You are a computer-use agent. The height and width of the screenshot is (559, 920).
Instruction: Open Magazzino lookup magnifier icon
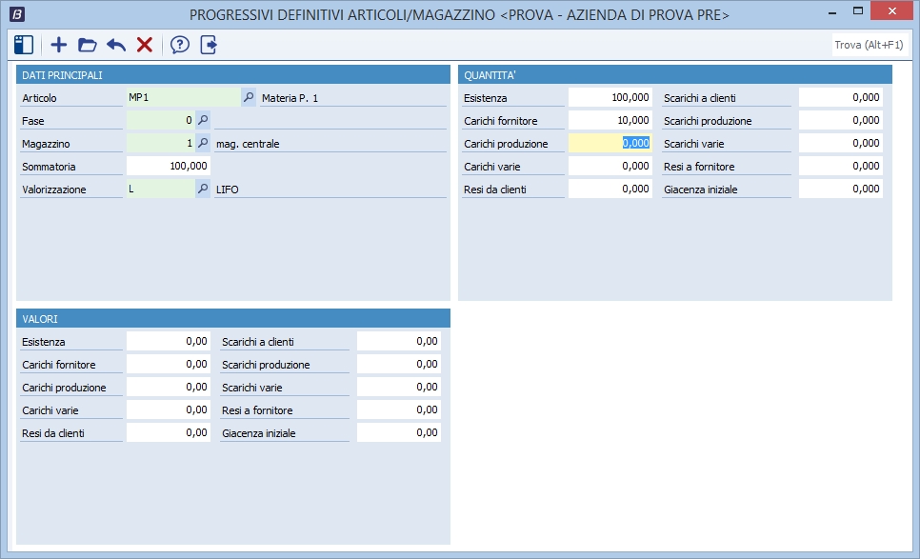click(x=203, y=143)
